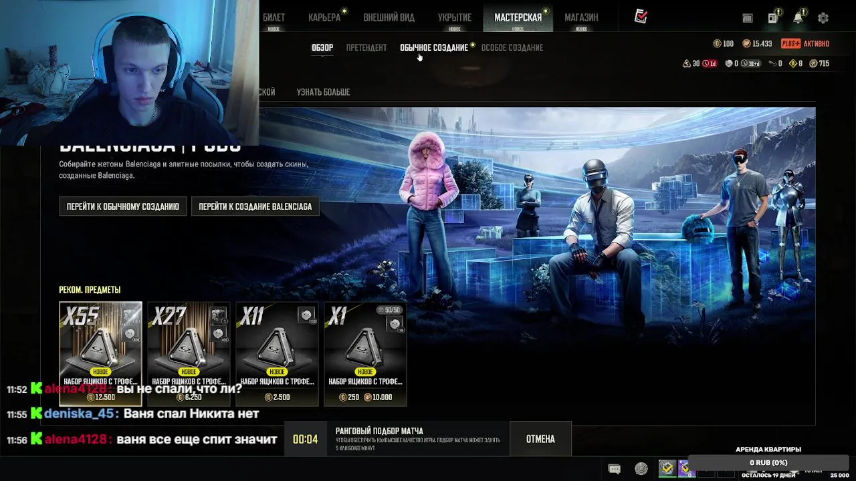Click the 0 RUB (0%) progress bar
The image size is (856, 481).
tap(768, 462)
